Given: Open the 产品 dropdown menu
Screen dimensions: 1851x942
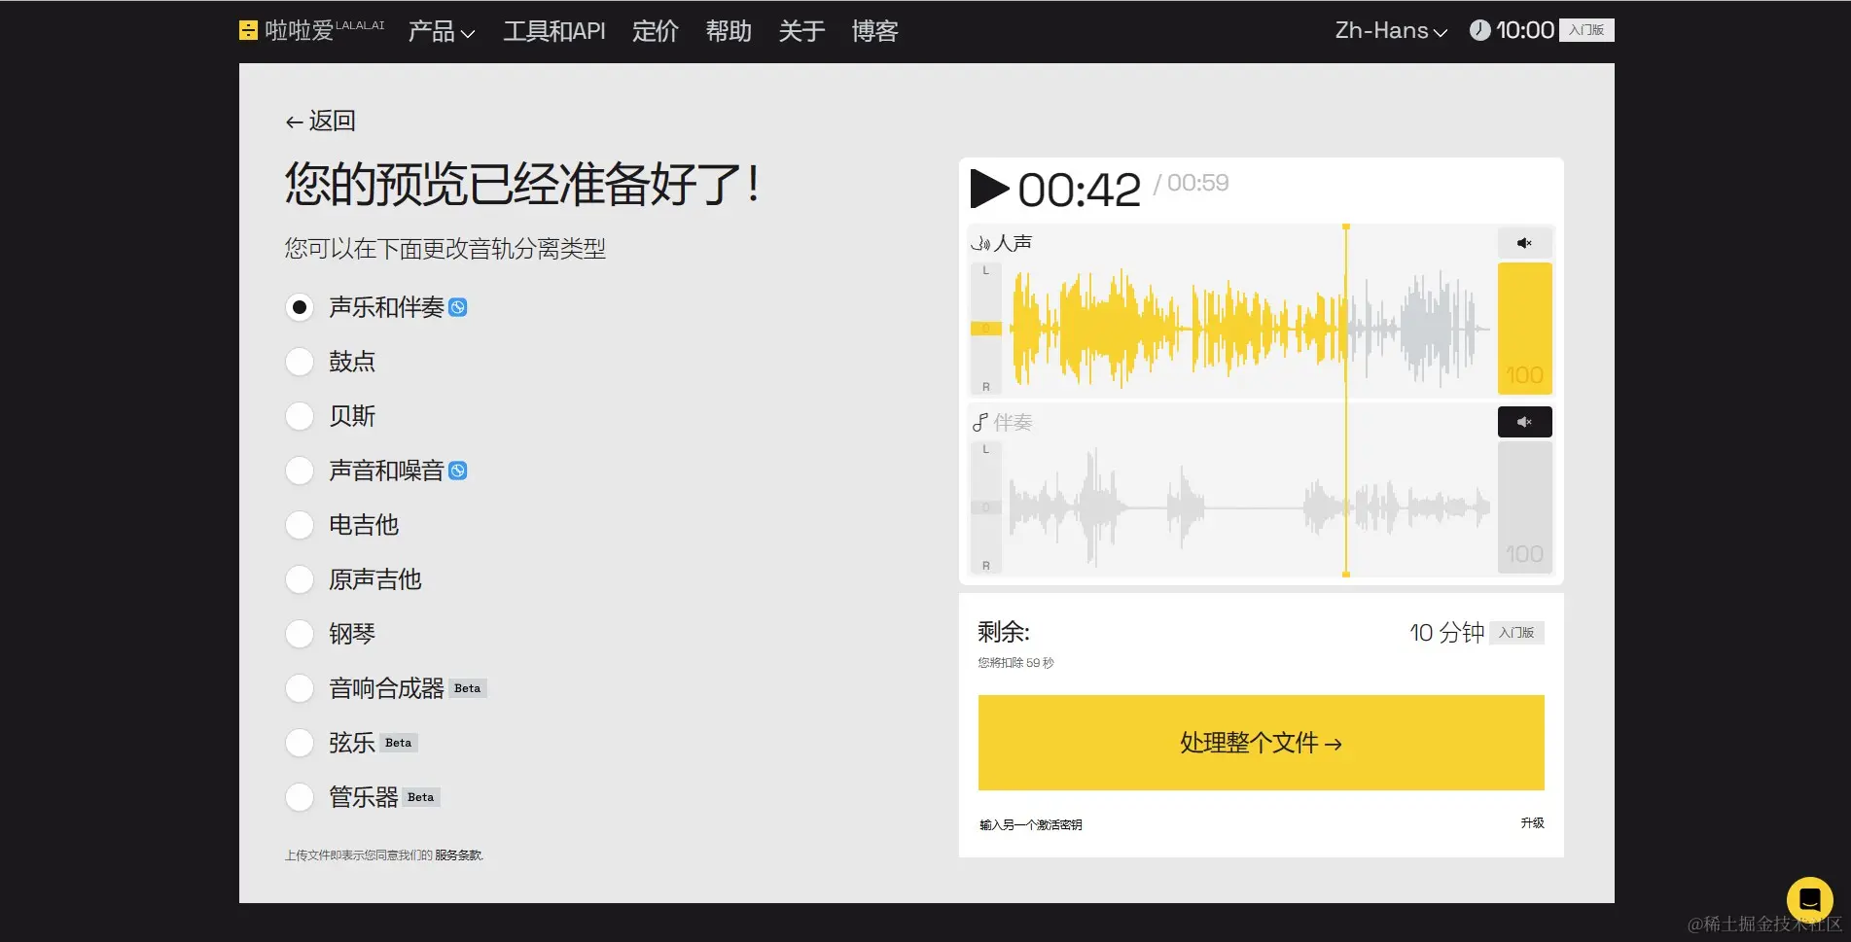Looking at the screenshot, I should [x=440, y=30].
